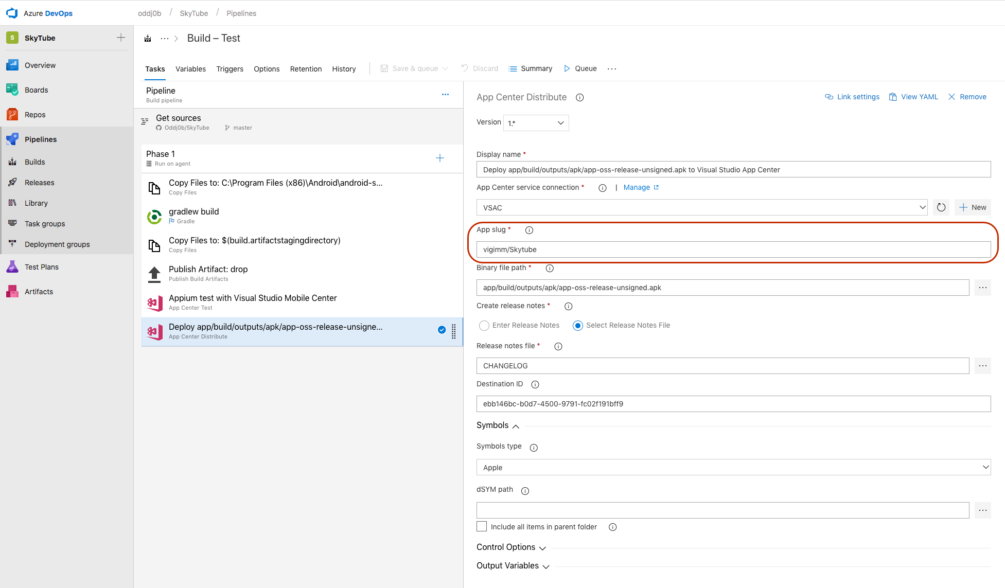Select Select Release Notes File radio button
This screenshot has height=588, width=1005.
(578, 325)
